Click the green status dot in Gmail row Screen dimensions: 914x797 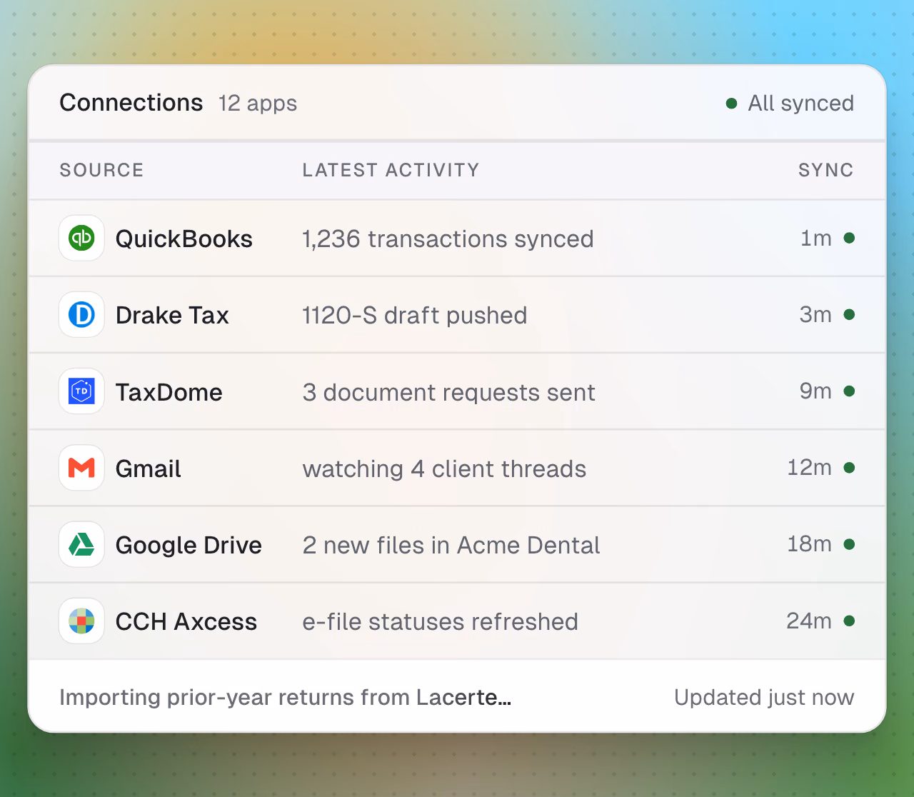pyautogui.click(x=849, y=468)
